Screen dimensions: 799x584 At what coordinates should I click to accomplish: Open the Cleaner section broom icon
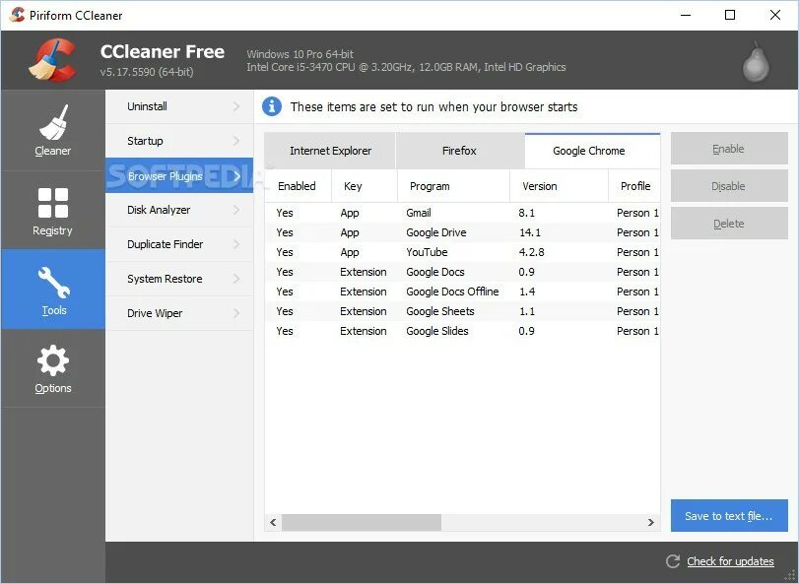(53, 122)
